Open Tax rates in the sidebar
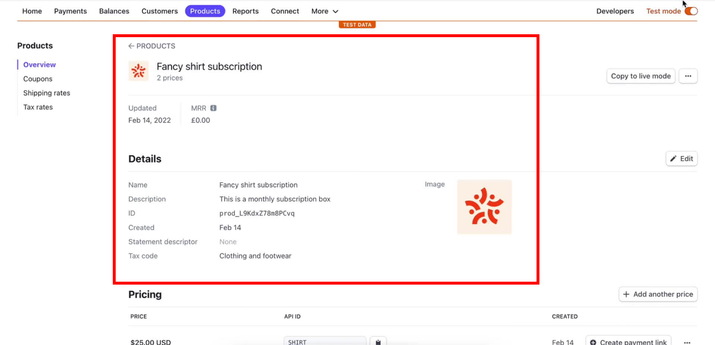 pos(38,107)
